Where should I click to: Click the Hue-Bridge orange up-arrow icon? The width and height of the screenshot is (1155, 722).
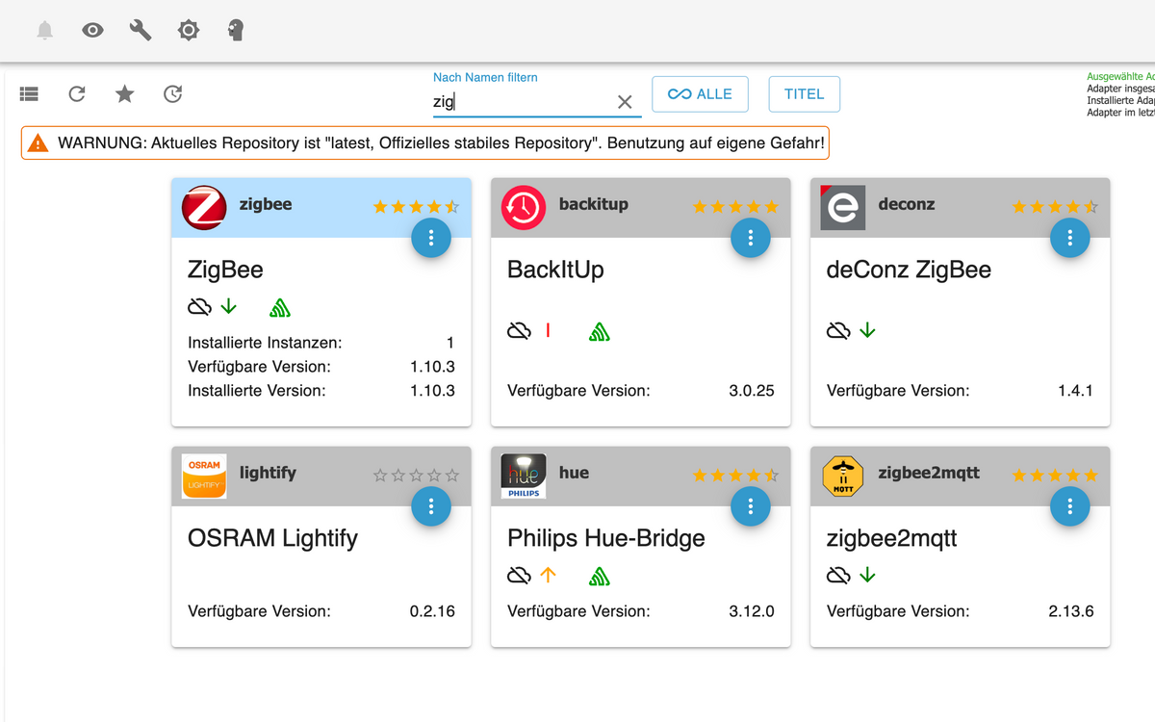548,575
